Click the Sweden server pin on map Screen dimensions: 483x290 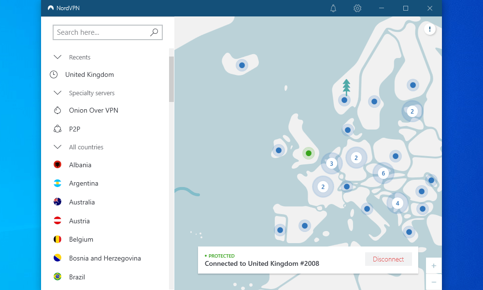[374, 101]
